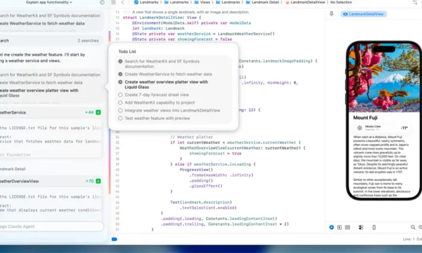The image size is (422, 253).
Task: Pin the preview with the pin icon
Action: tap(332, 14)
